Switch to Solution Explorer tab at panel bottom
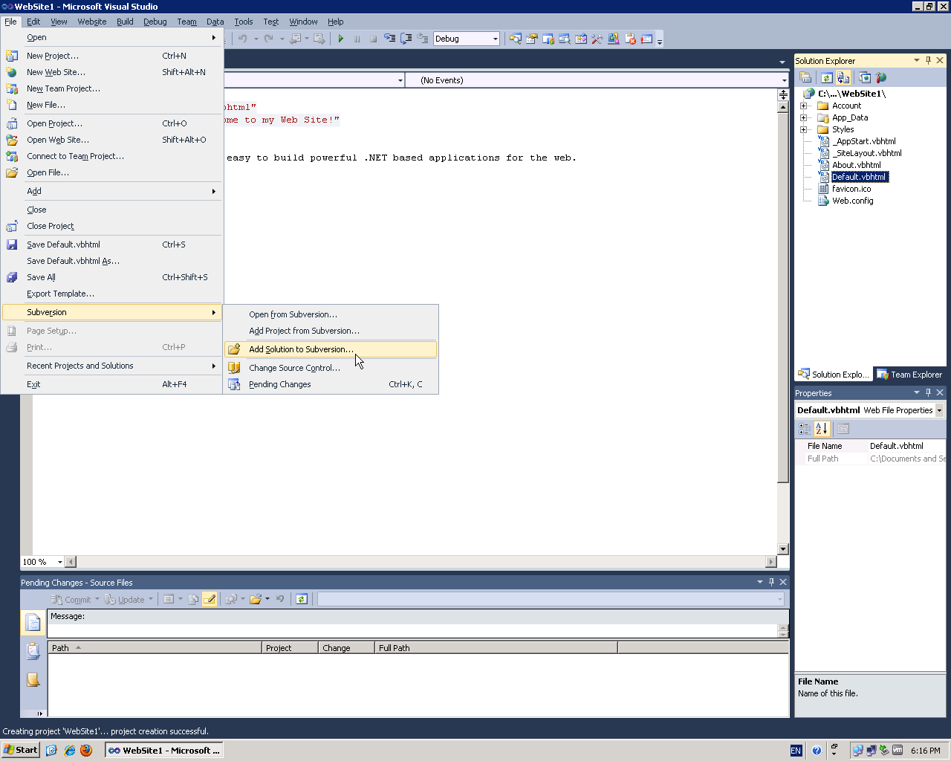Viewport: 951px width, 761px height. coord(834,375)
